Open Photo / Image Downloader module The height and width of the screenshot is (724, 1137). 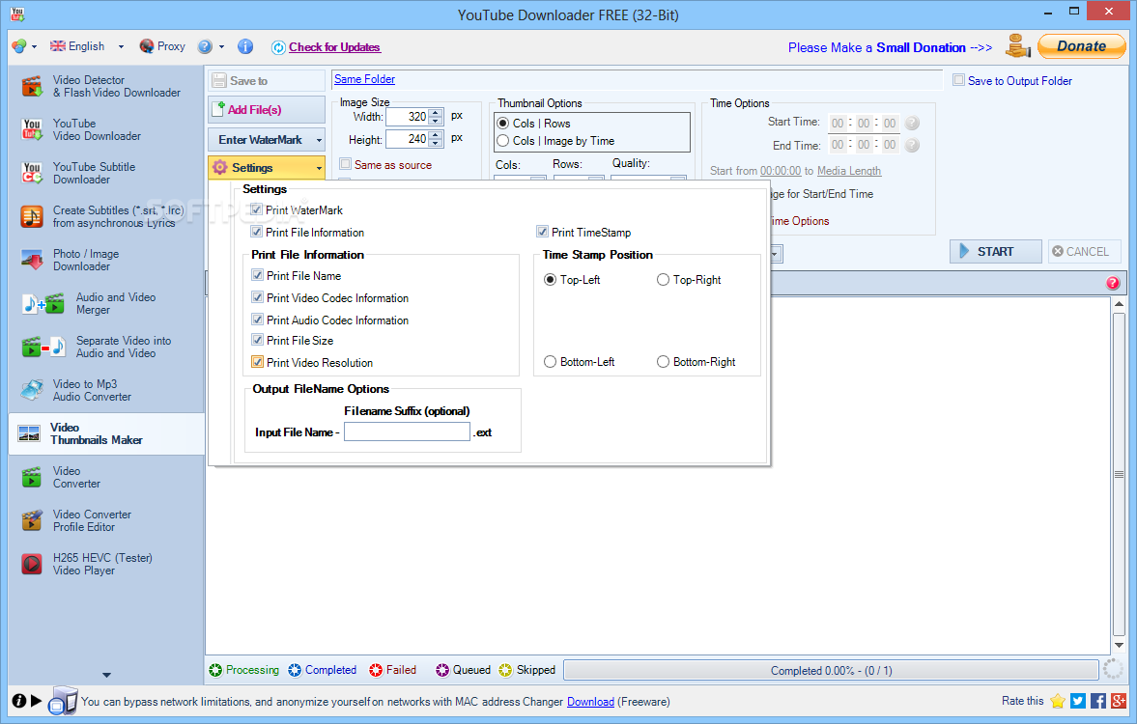[105, 261]
